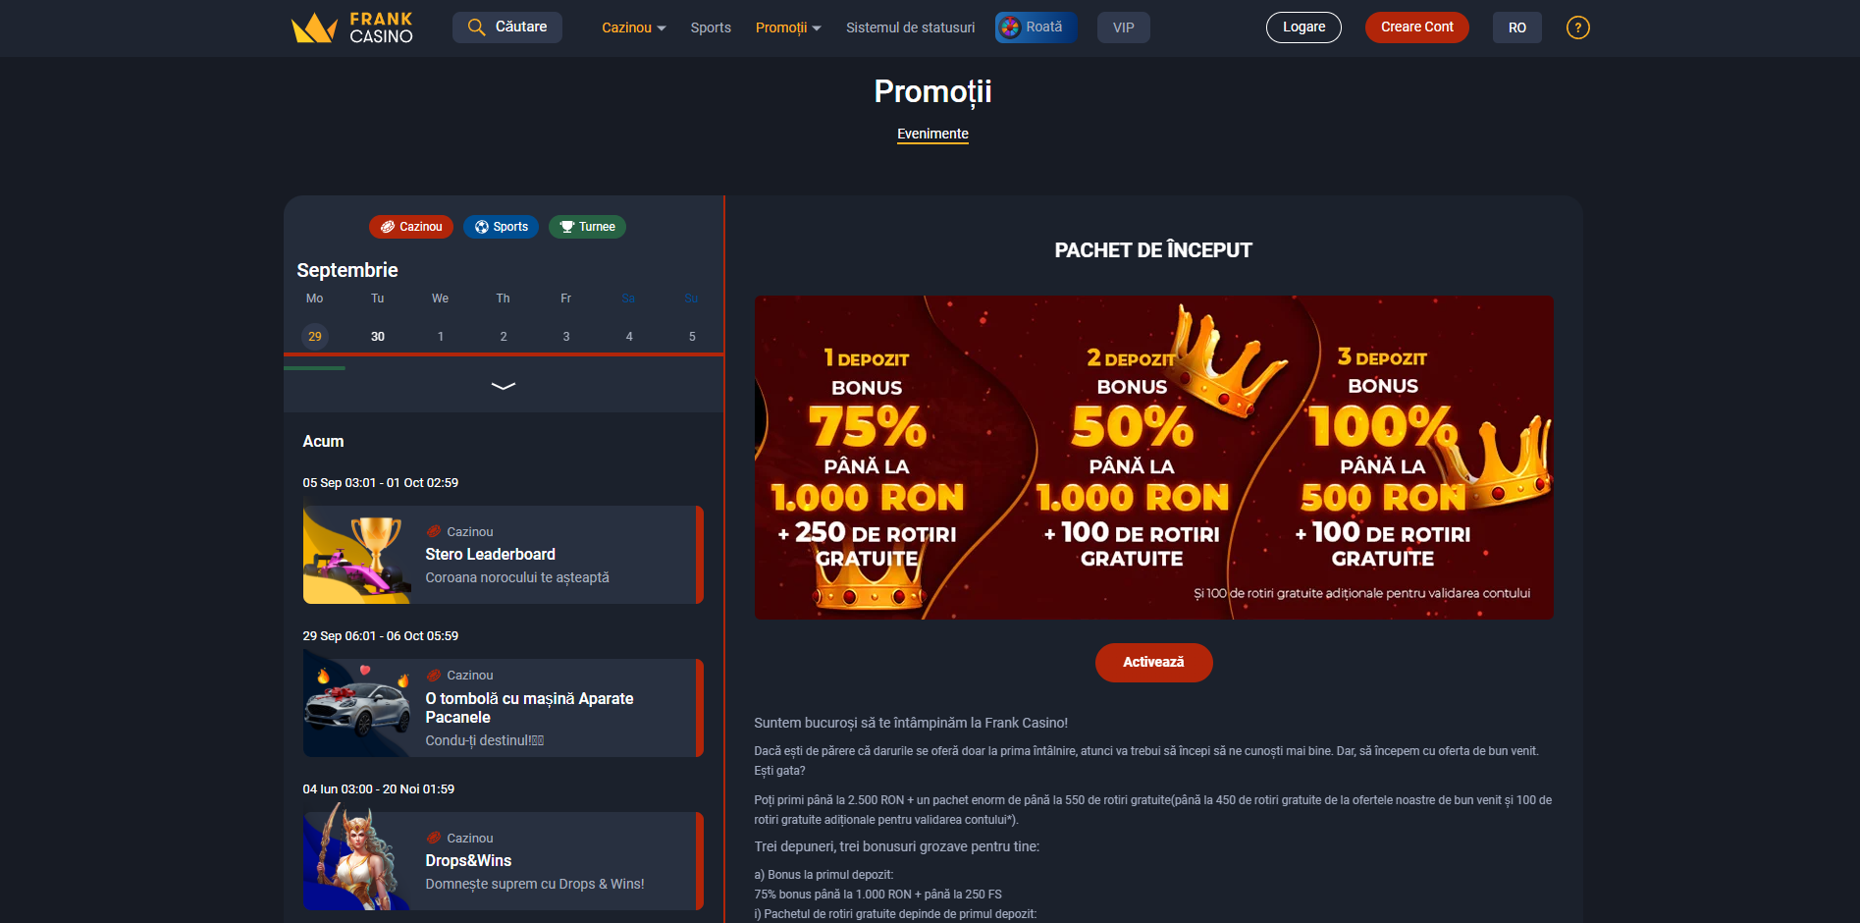
Task: Open the RO language selector
Action: click(1516, 27)
